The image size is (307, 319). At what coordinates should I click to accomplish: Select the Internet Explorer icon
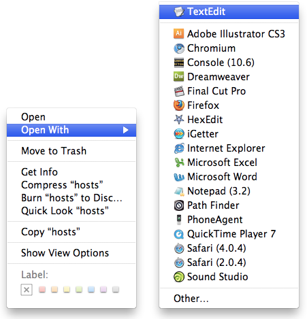(x=179, y=148)
